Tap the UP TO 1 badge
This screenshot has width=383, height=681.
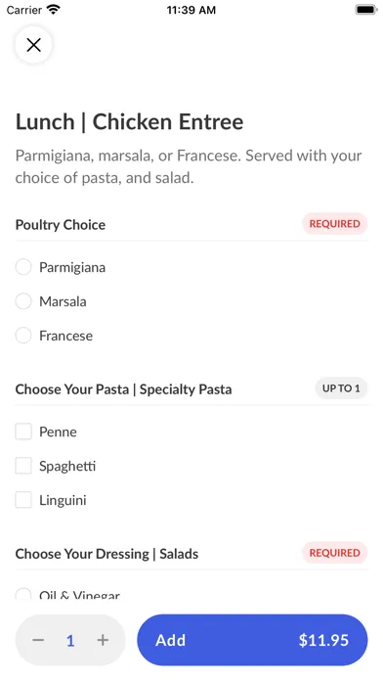tap(341, 388)
